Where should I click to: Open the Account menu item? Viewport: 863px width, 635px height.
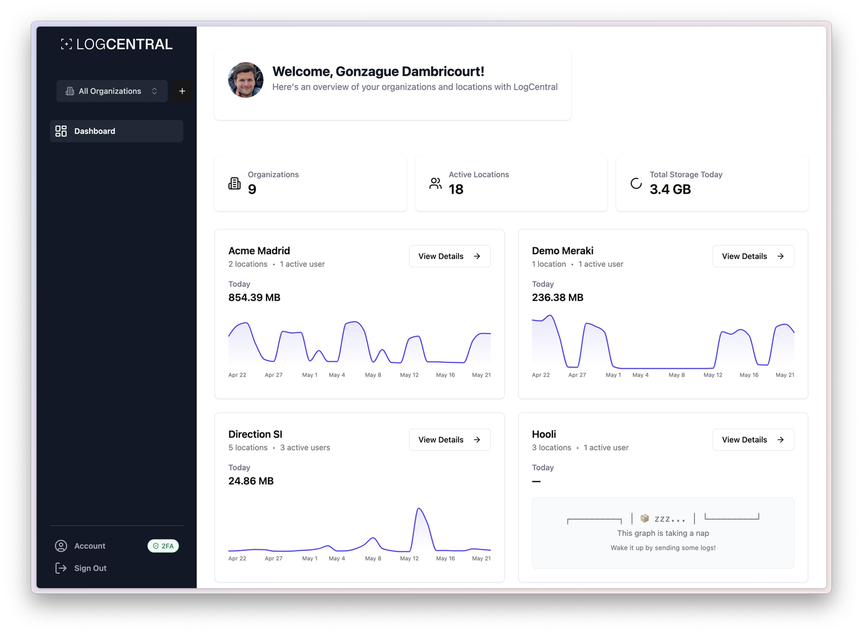90,546
